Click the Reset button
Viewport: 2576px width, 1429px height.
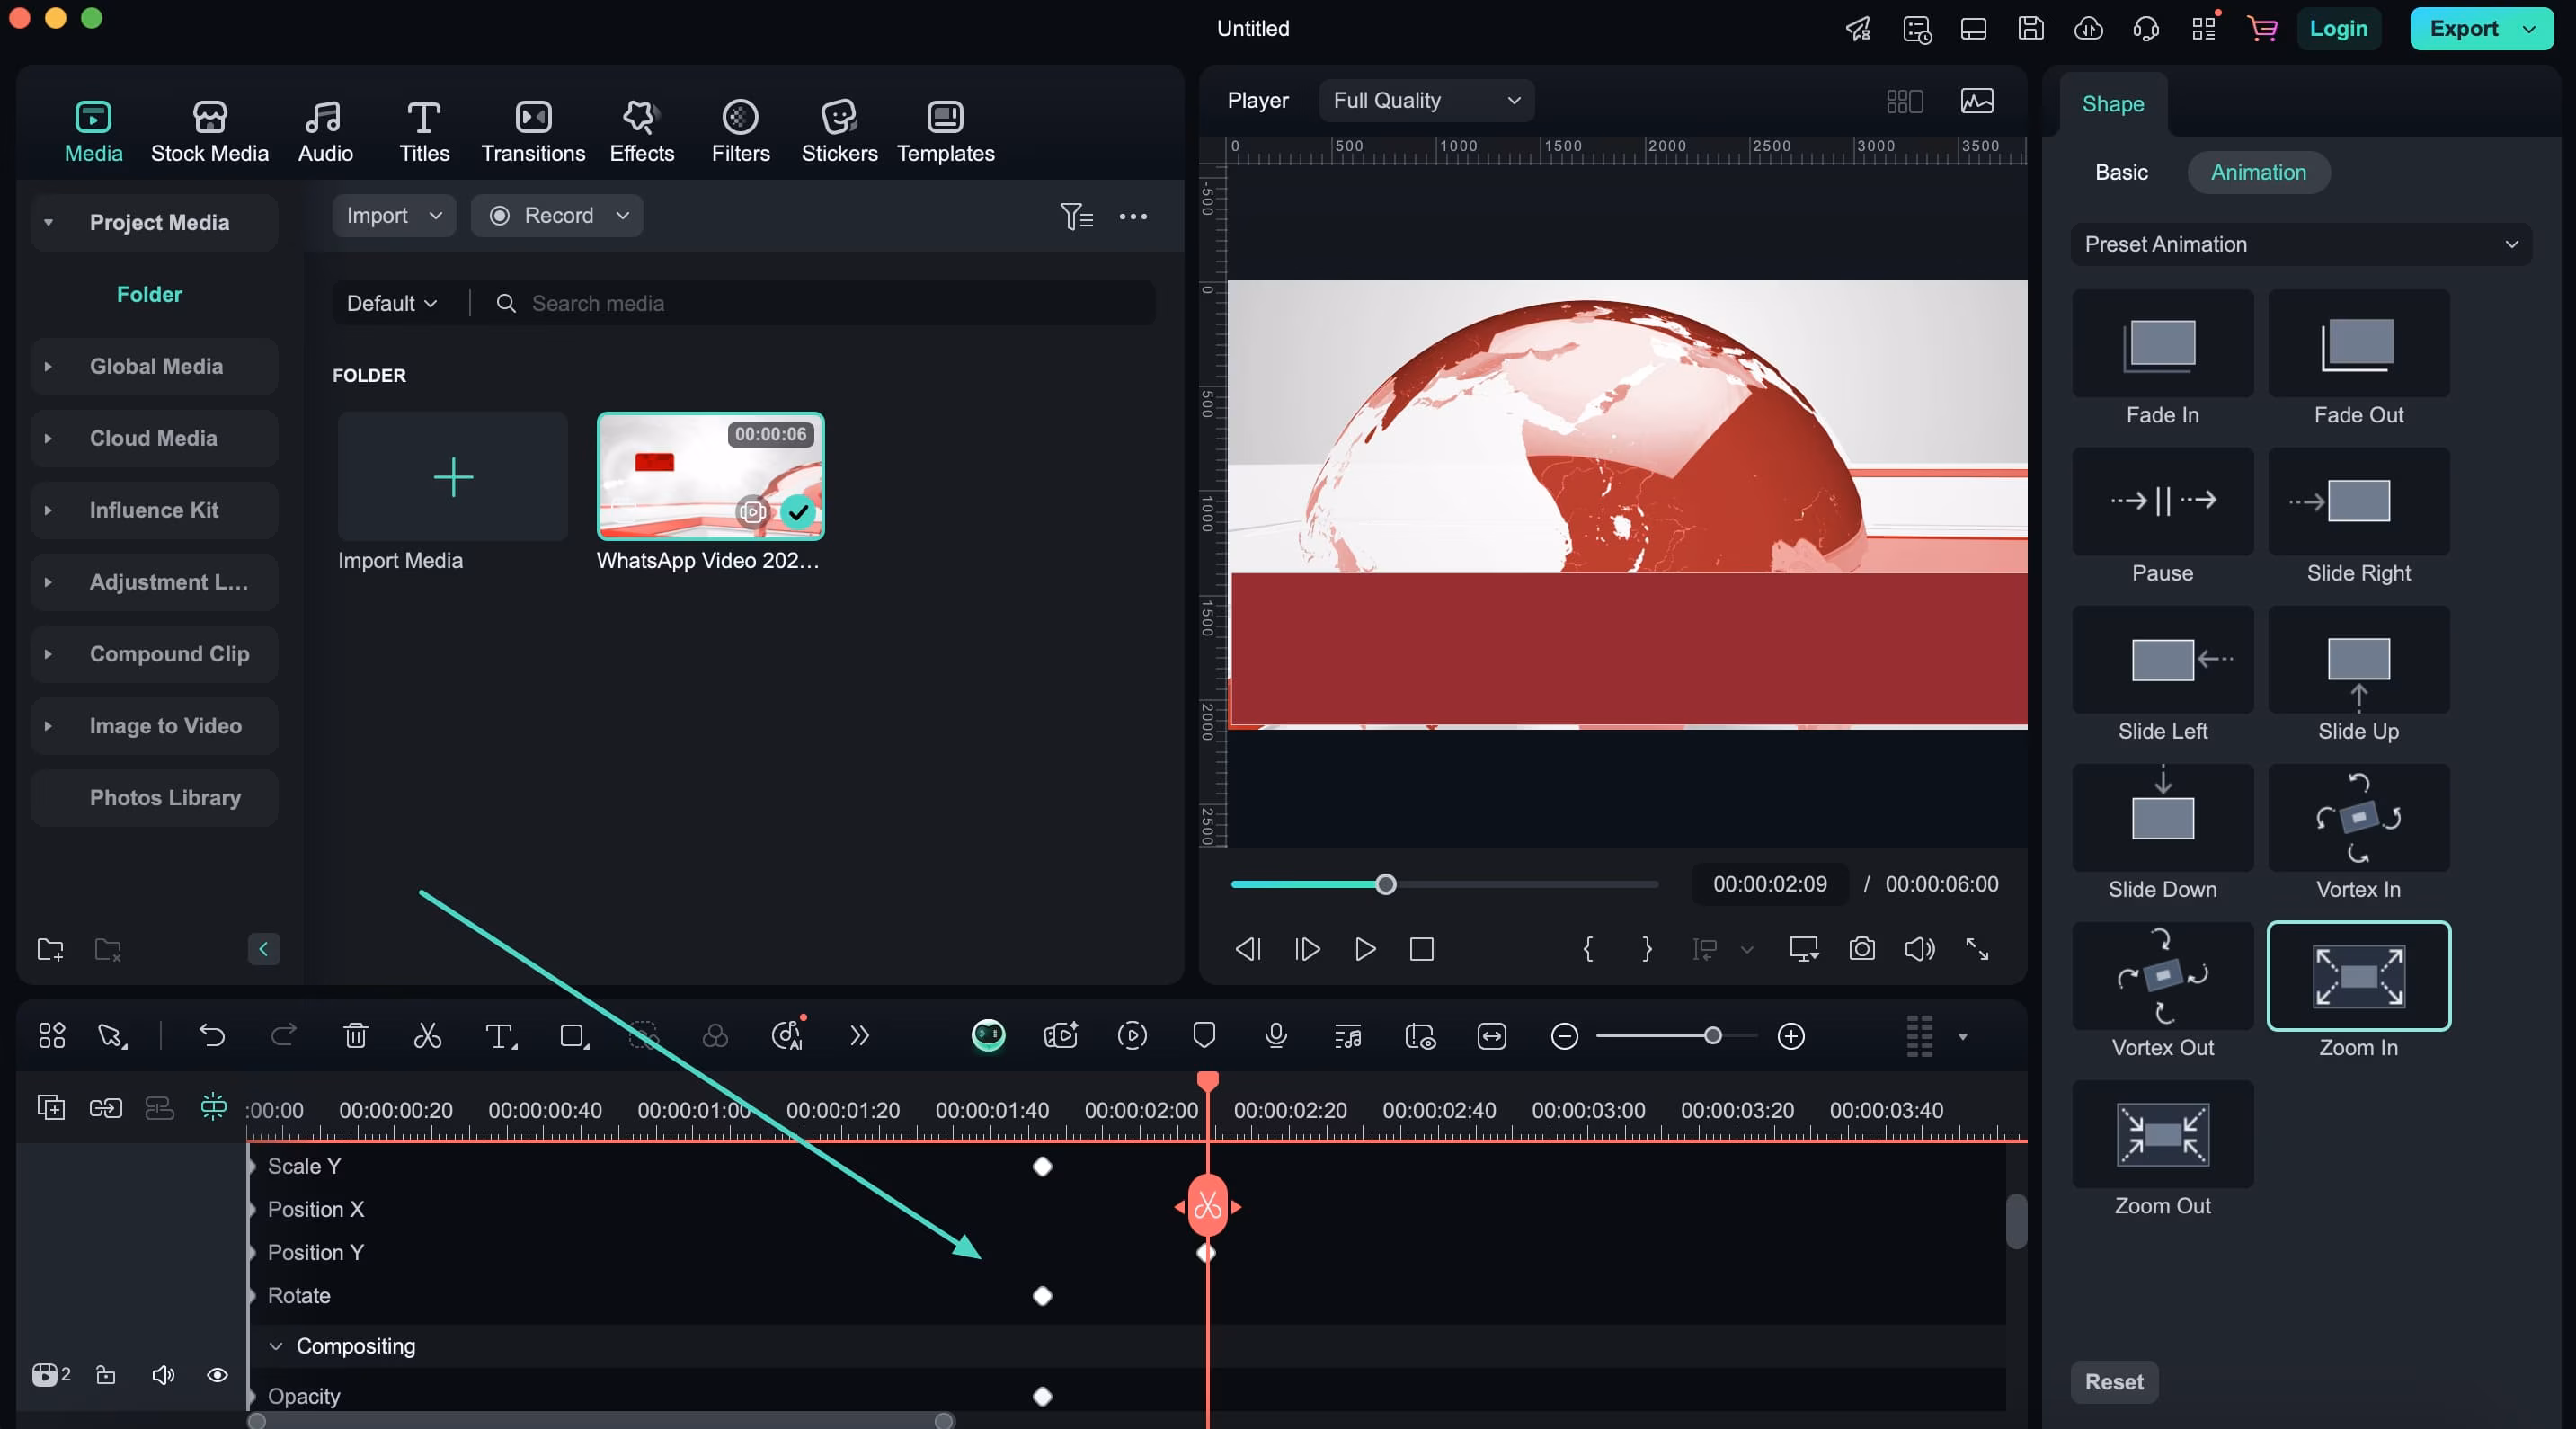pyautogui.click(x=2113, y=1382)
